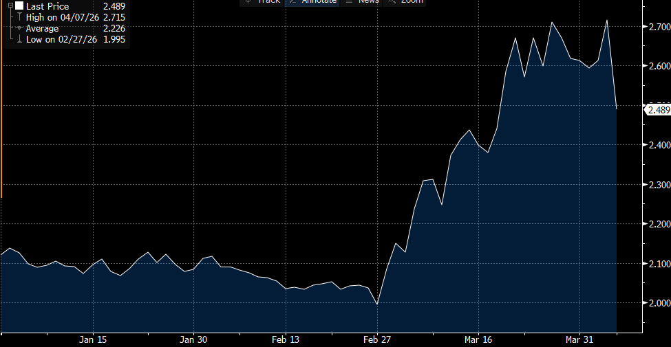Click the 2.300 y-axis label

(x=659, y=185)
